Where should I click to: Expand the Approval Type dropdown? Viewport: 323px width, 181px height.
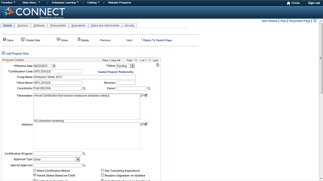[78, 159]
